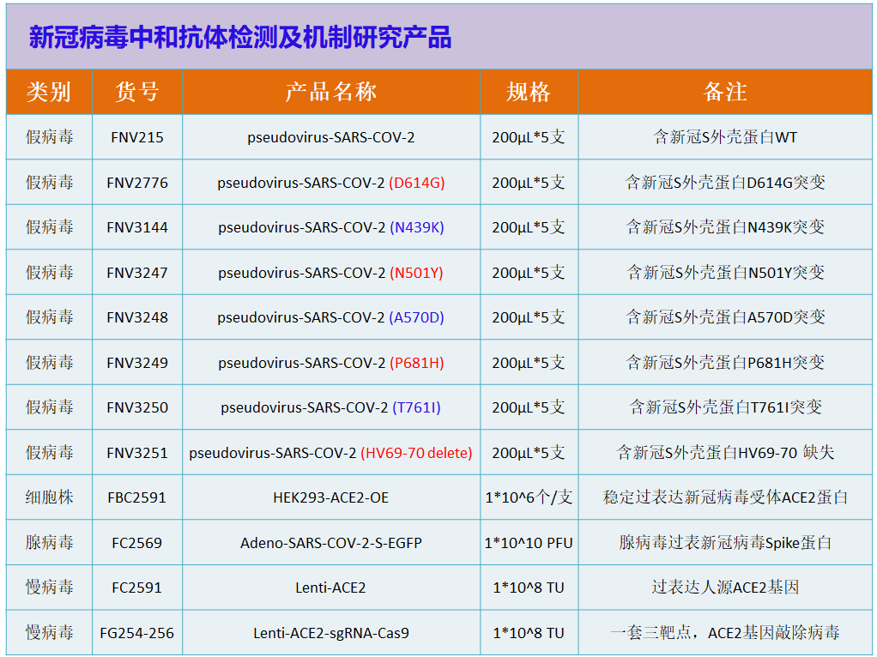The image size is (877, 657).
Task: Click the D614G pseudovirus product name
Action: [331, 183]
